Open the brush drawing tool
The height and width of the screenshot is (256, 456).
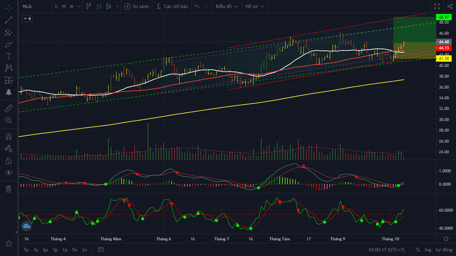coord(9,44)
